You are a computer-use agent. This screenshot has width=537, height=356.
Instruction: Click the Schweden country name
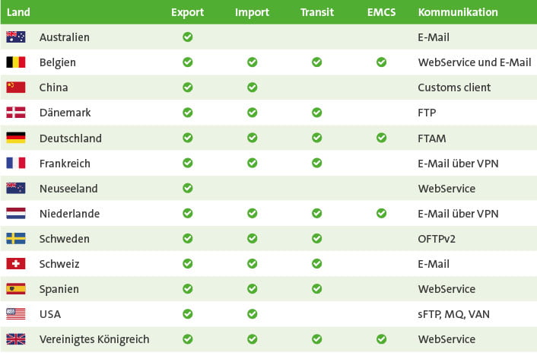[64, 239]
